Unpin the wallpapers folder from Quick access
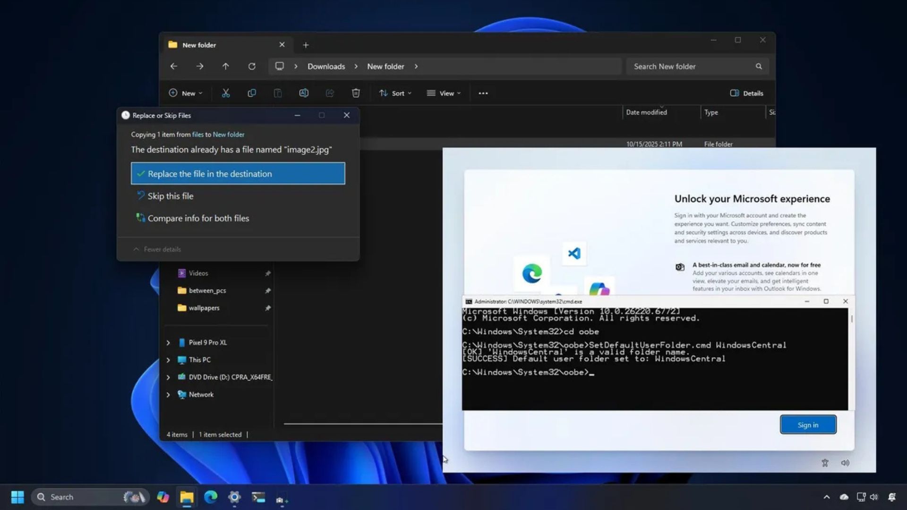The image size is (907, 510). pyautogui.click(x=268, y=308)
